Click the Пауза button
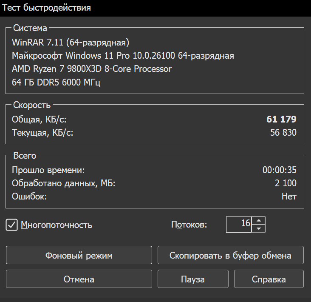311x302 pixels. [193, 279]
